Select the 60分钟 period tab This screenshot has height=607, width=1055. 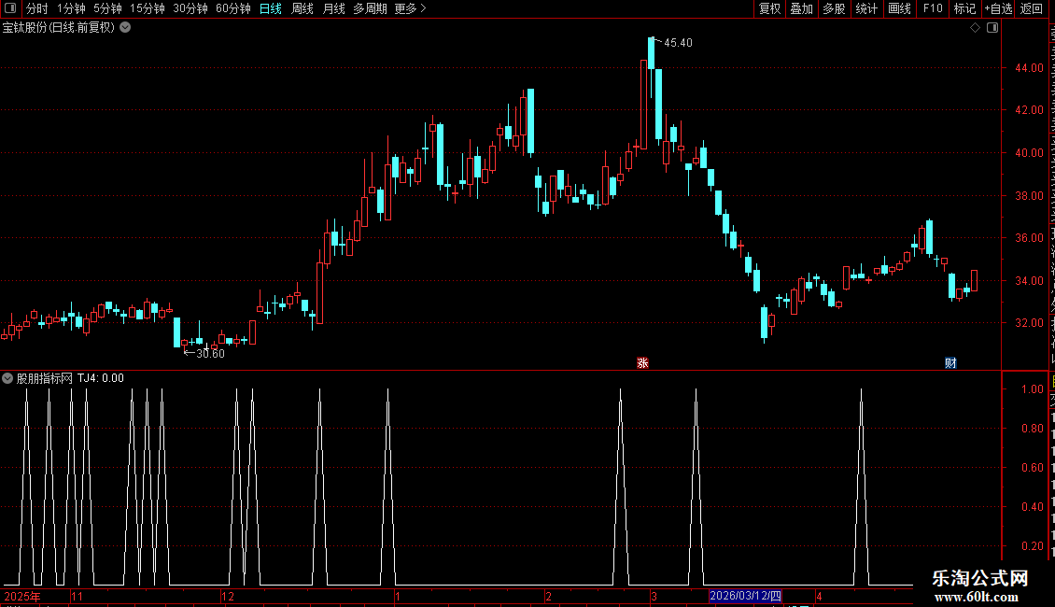pyautogui.click(x=232, y=8)
